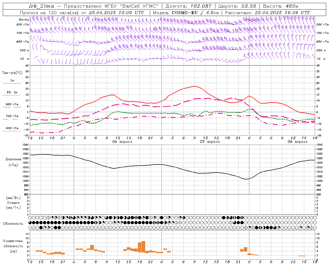Click the 10 м wind level label on left axis
Viewport: 330px width, 264px height.
(25, 59)
